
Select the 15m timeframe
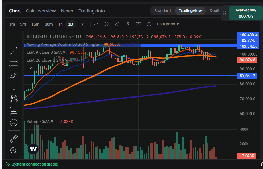point(35,24)
